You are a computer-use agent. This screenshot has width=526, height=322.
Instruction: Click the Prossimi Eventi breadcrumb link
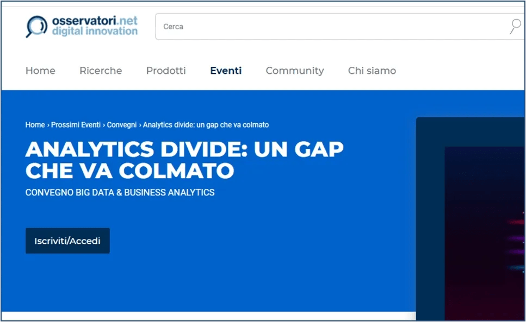point(76,125)
